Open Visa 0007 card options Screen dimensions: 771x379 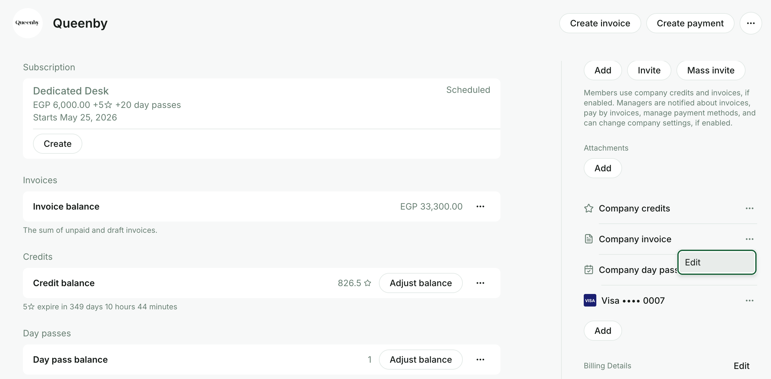[x=749, y=301]
